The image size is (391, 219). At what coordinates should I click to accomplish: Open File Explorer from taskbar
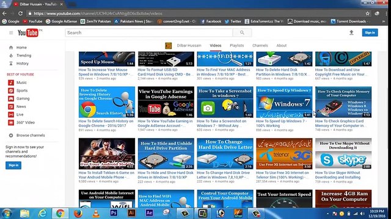click(24, 214)
